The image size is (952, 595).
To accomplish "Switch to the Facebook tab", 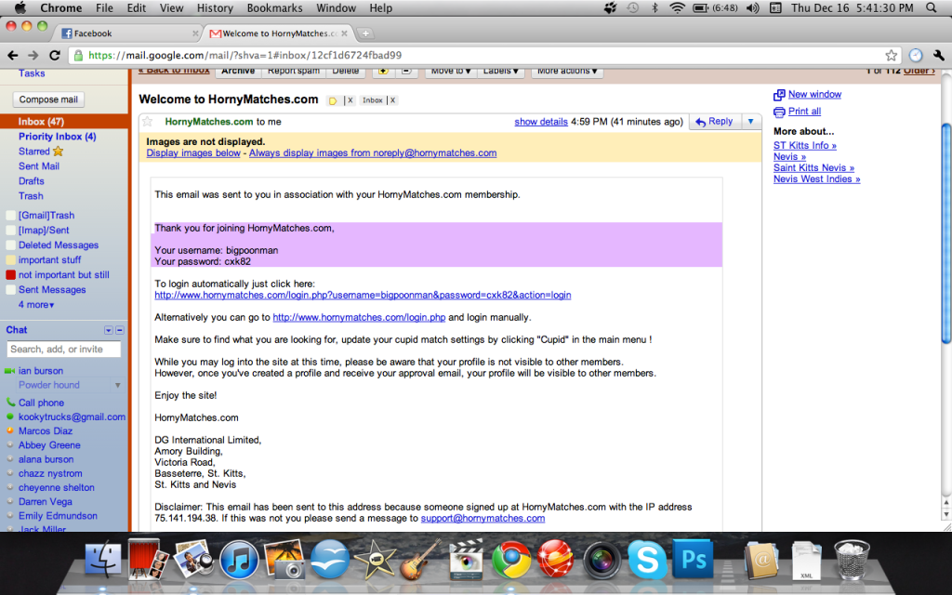I will (126, 33).
